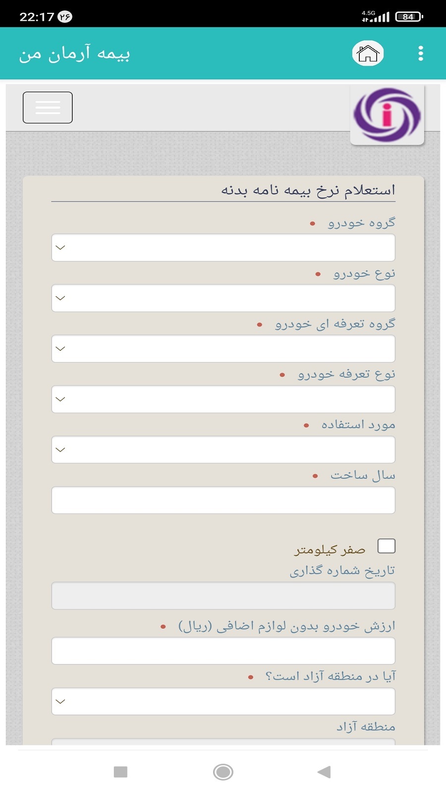This screenshot has width=446, height=794.
Task: Tap the home icon in the teal header
Action: (x=368, y=53)
